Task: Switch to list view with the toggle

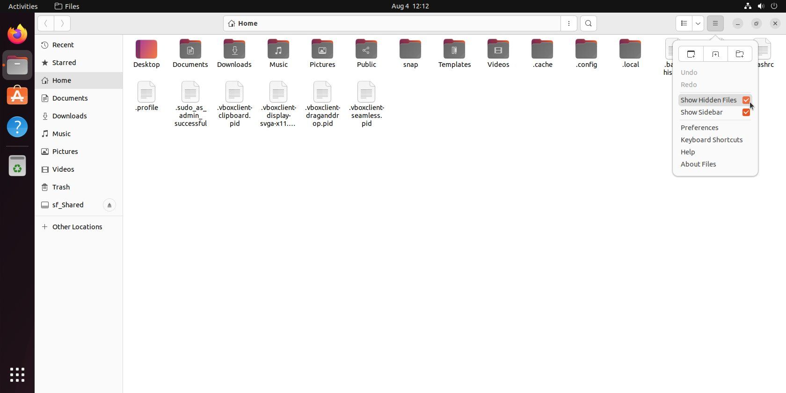Action: coord(684,23)
